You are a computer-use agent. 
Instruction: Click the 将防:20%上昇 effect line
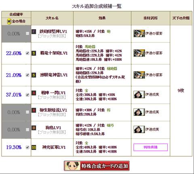pyautogui.click(x=86, y=115)
